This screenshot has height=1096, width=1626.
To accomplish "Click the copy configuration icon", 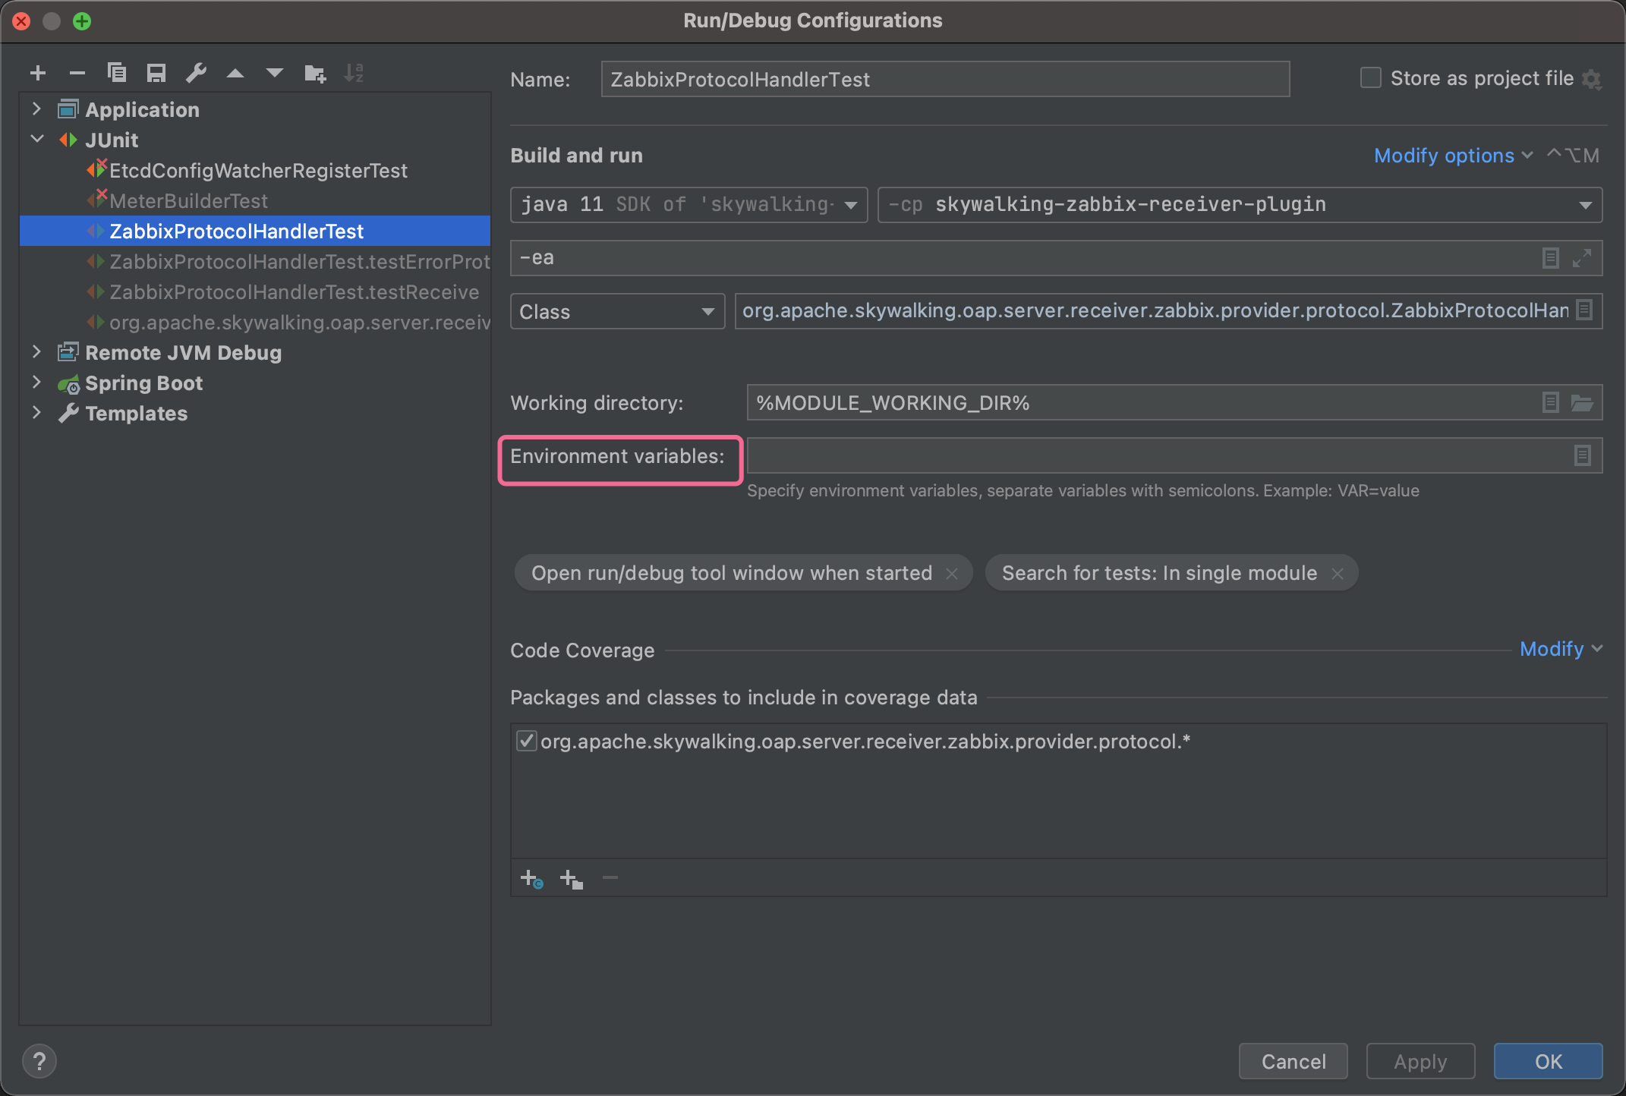I will pos(117,74).
